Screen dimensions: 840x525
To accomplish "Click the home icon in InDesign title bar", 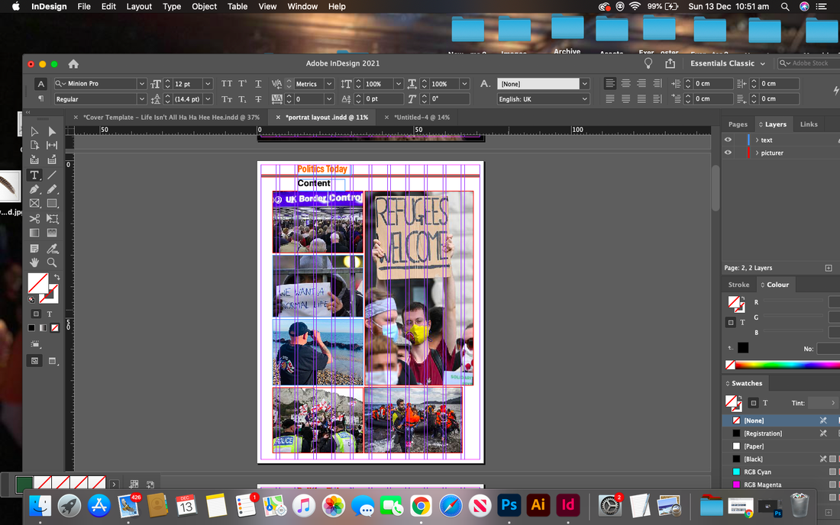I will pos(73,63).
